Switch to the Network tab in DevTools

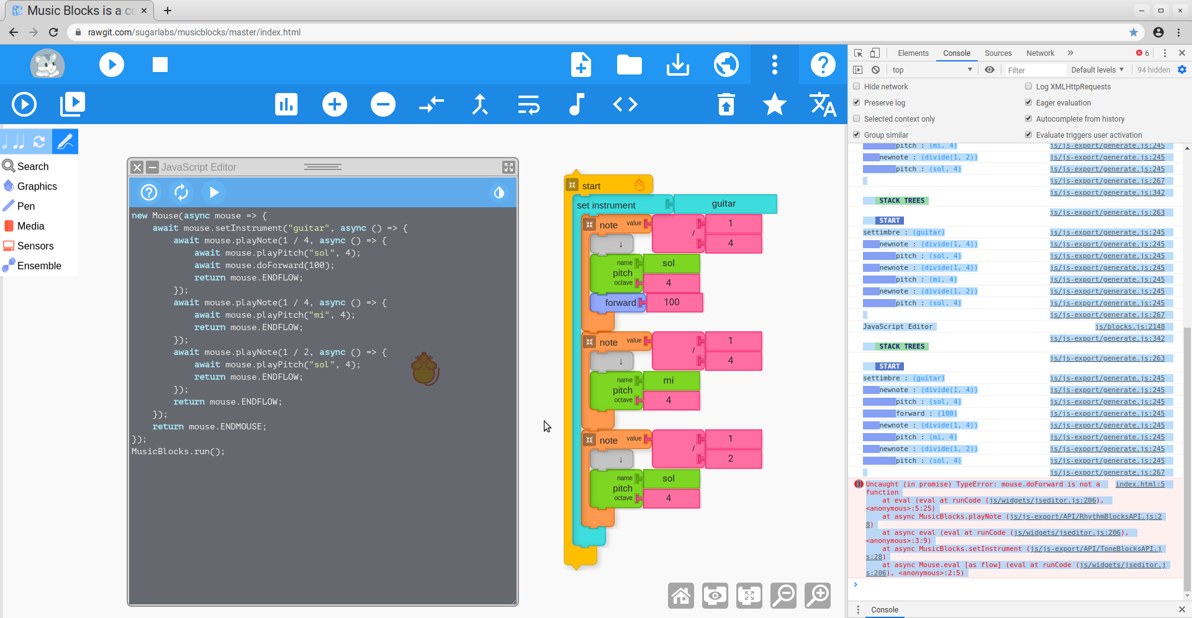[x=1040, y=53]
